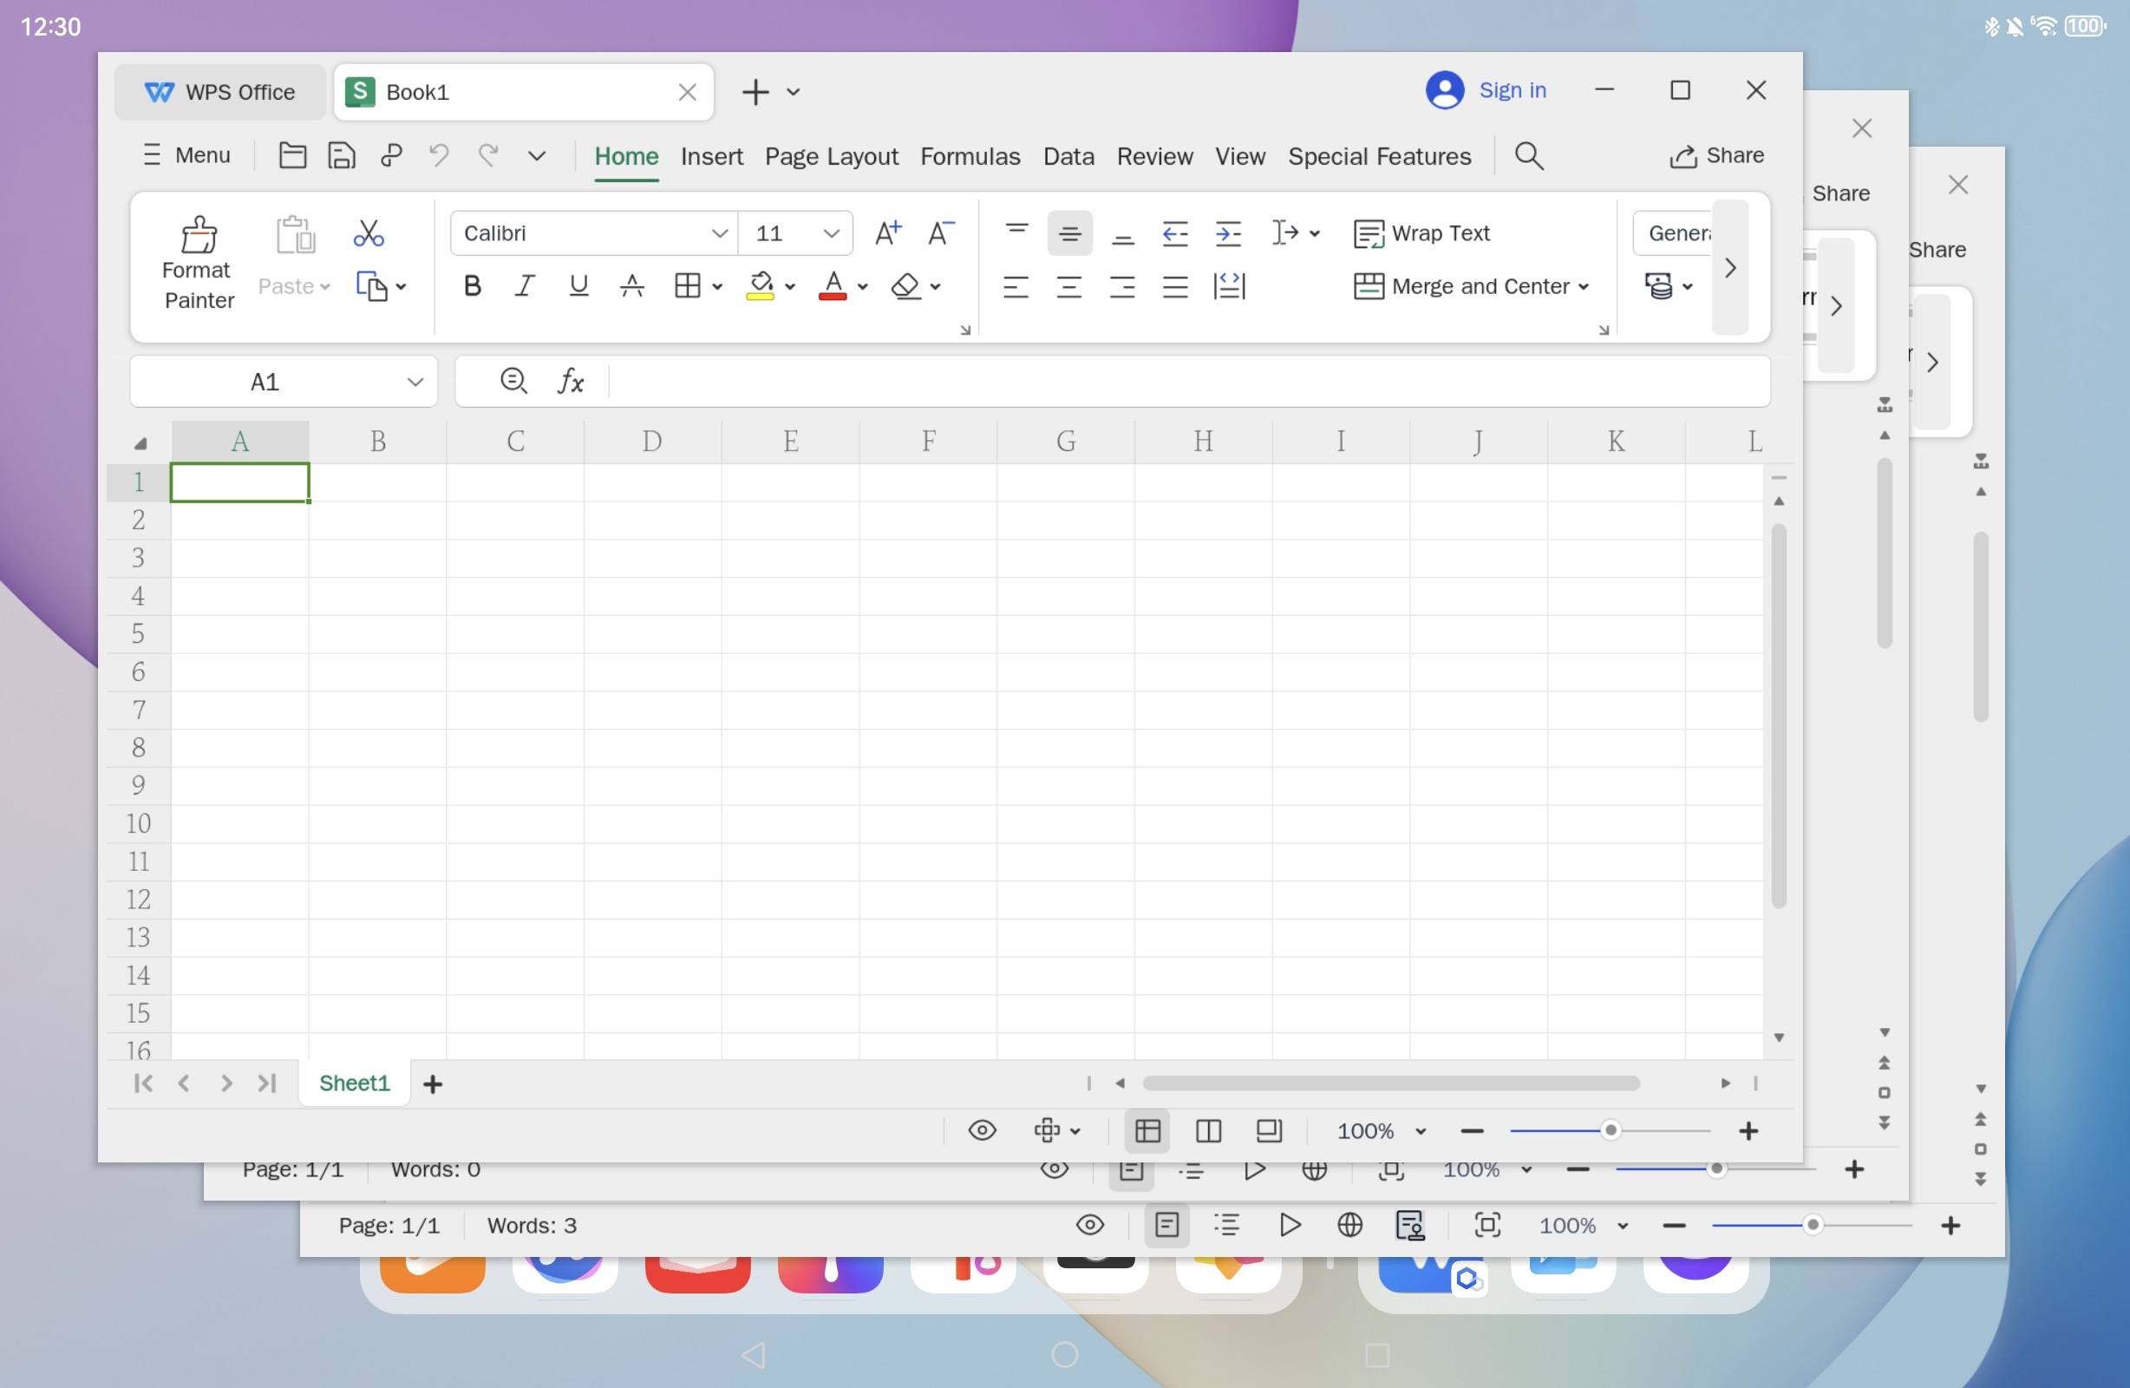Click the Format Painter icon
This screenshot has height=1388, width=2130.
coord(198,235)
